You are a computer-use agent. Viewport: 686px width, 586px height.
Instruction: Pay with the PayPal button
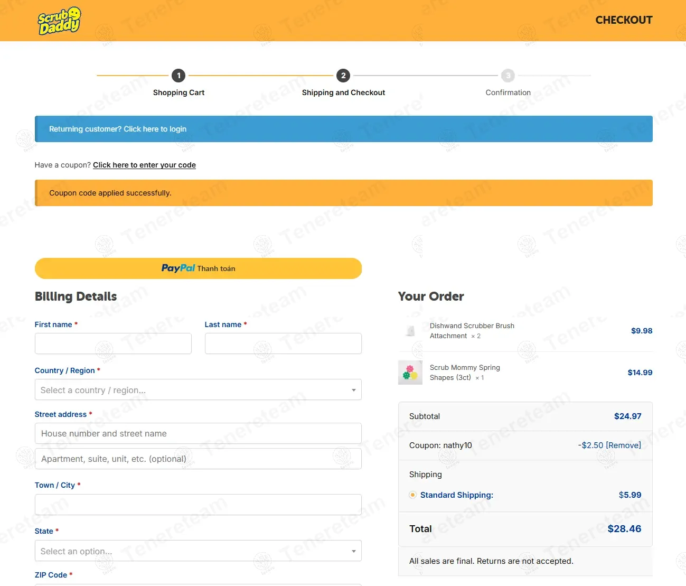198,268
